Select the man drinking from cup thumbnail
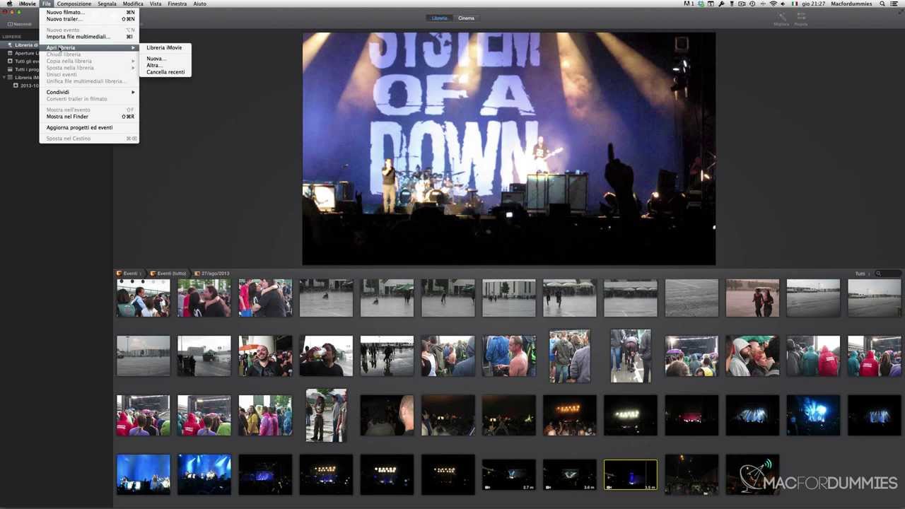Screen dimensions: 905x509 click(x=326, y=356)
